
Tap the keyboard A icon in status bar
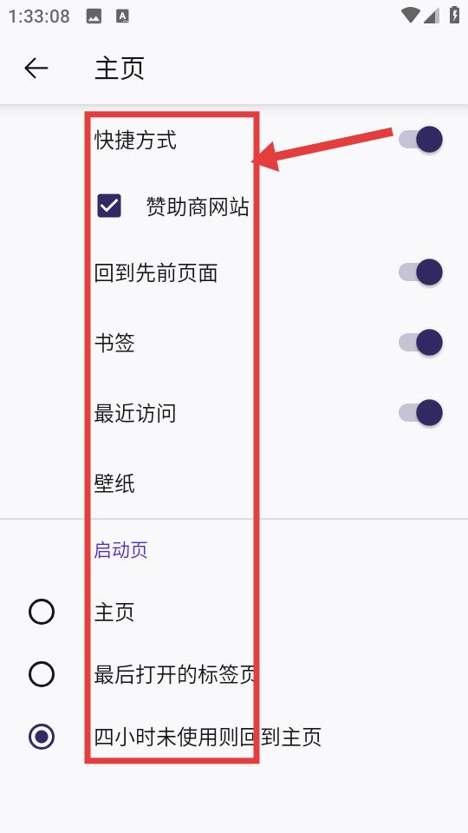(x=122, y=16)
